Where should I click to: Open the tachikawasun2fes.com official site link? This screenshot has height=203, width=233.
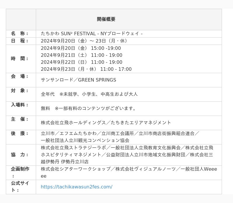(77, 187)
